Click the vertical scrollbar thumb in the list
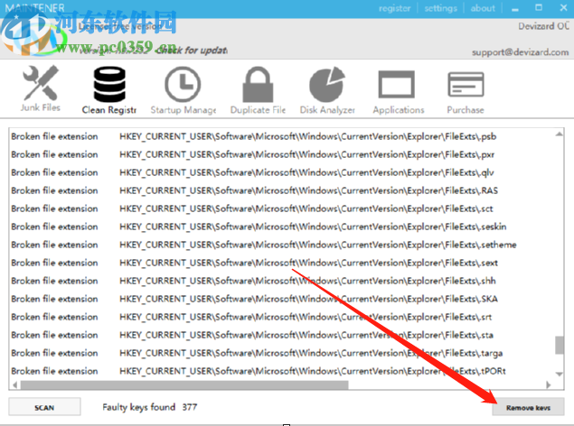Screen dimensions: 574x426 pyautogui.click(x=559, y=346)
